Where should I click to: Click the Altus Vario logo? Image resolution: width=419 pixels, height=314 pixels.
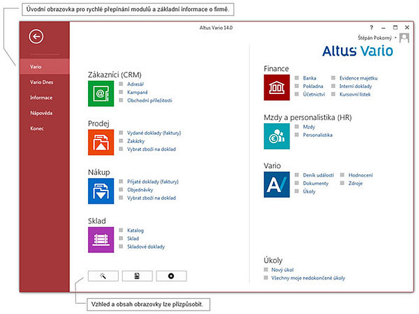[358, 51]
